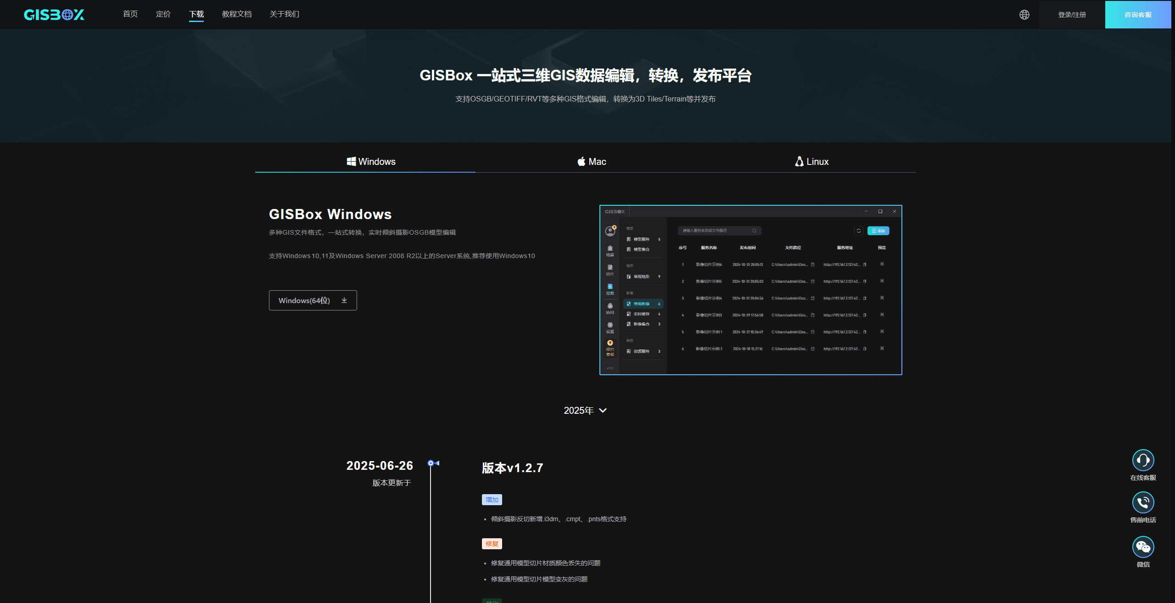This screenshot has height=603, width=1175.
Task: Open the language globe icon
Action: 1024,15
